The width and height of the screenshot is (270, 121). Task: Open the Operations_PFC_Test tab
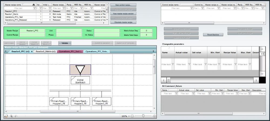tap(71, 51)
